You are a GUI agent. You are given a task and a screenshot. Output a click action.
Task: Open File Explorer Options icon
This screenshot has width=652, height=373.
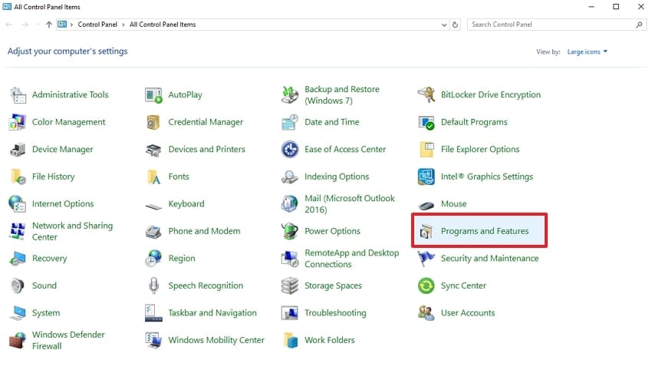coord(427,150)
